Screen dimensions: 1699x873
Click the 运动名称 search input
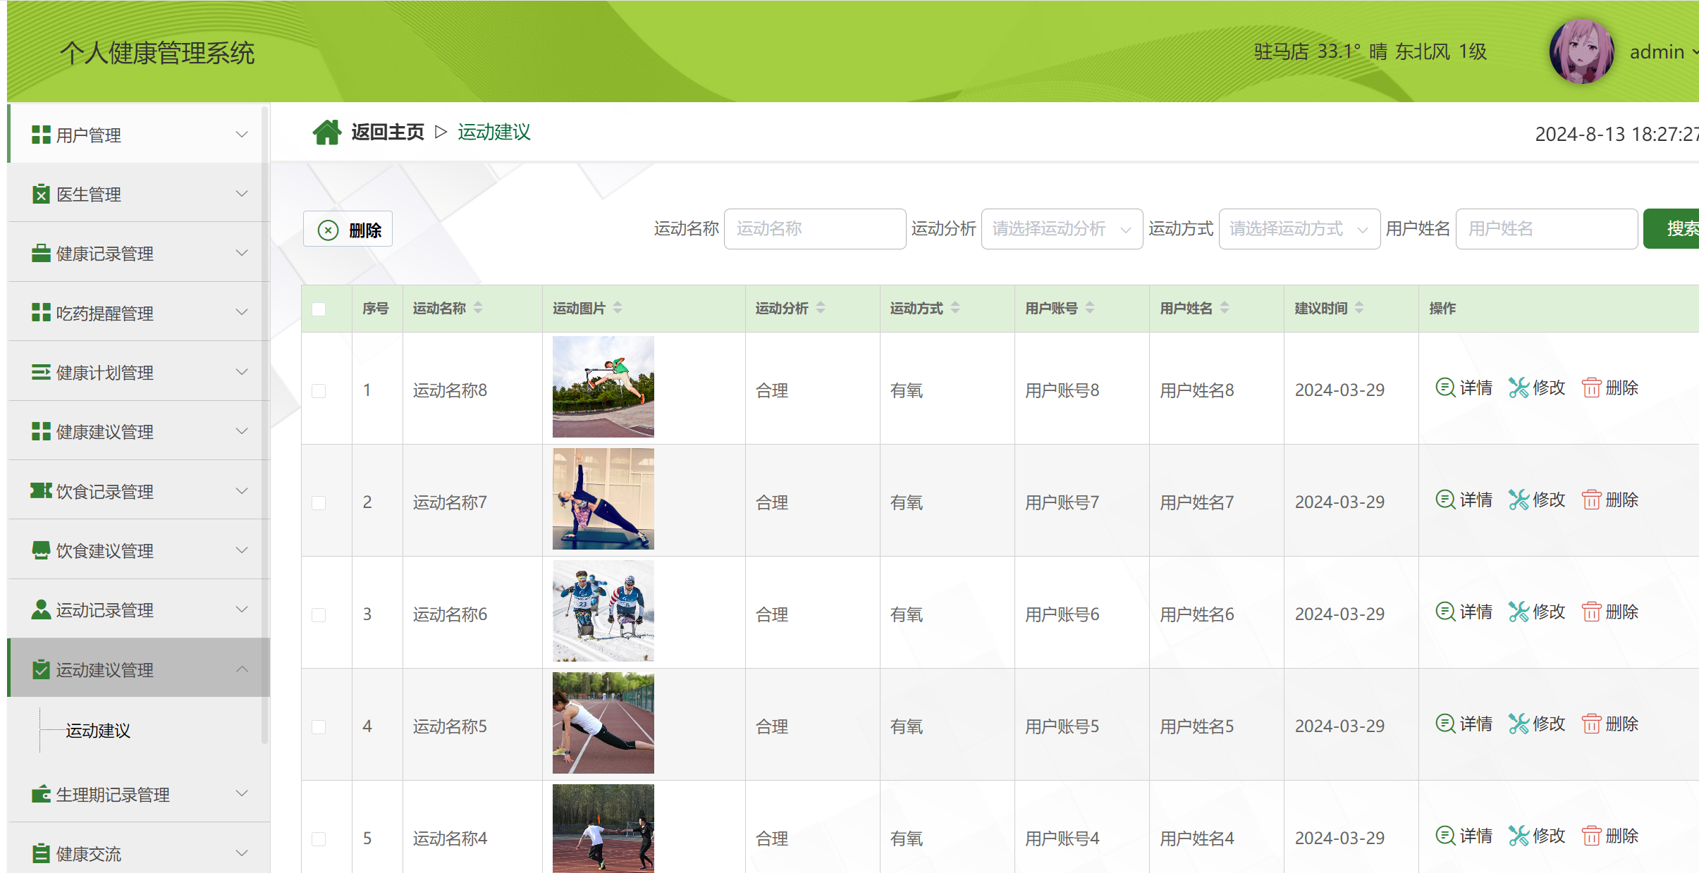[x=815, y=229]
